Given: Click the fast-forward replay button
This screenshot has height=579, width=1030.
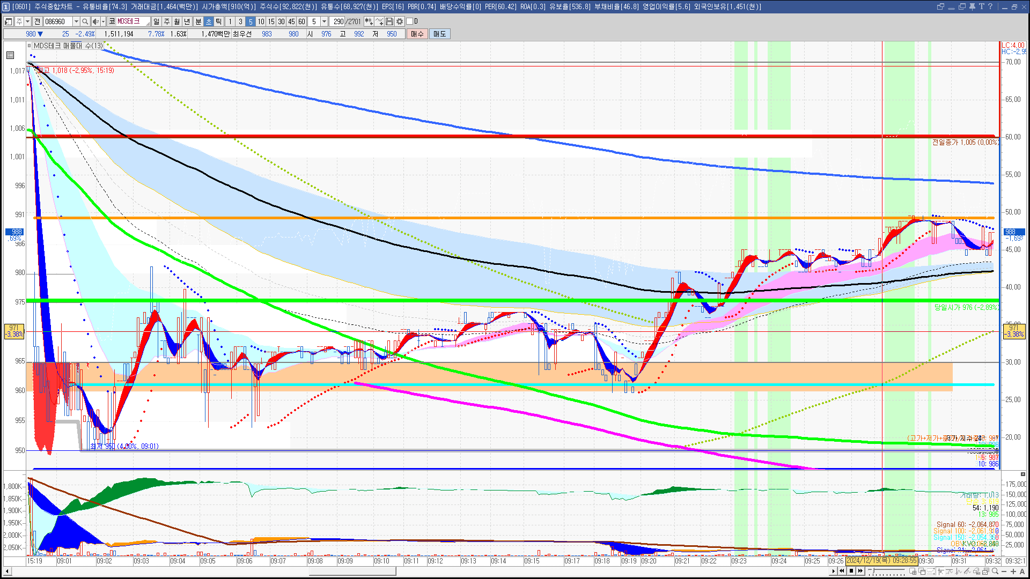Looking at the screenshot, I should click(860, 571).
